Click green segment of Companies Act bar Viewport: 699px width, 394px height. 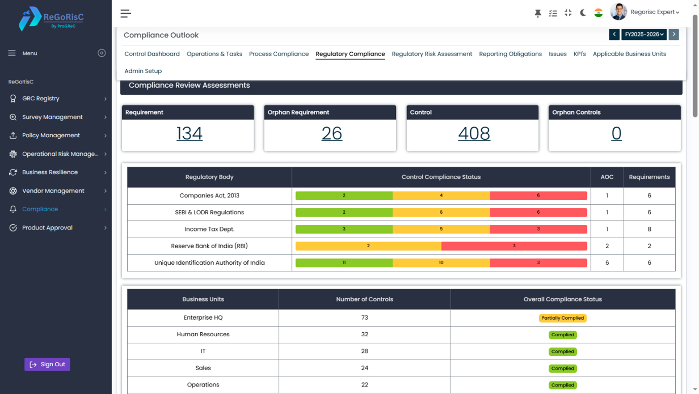coord(344,195)
